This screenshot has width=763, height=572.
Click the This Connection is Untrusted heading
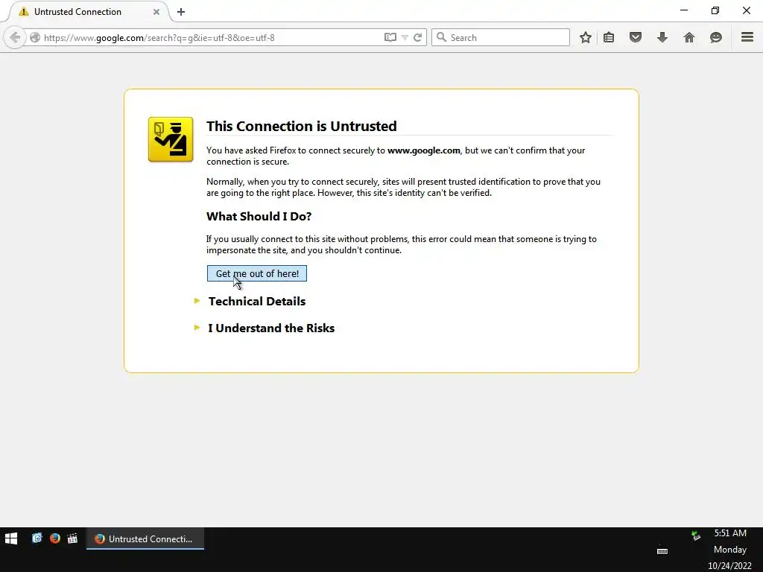click(301, 126)
